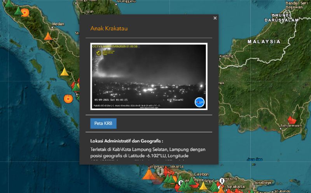Open white info pin near Semarang
Screen dimensions: 311x193
(x=222, y=181)
